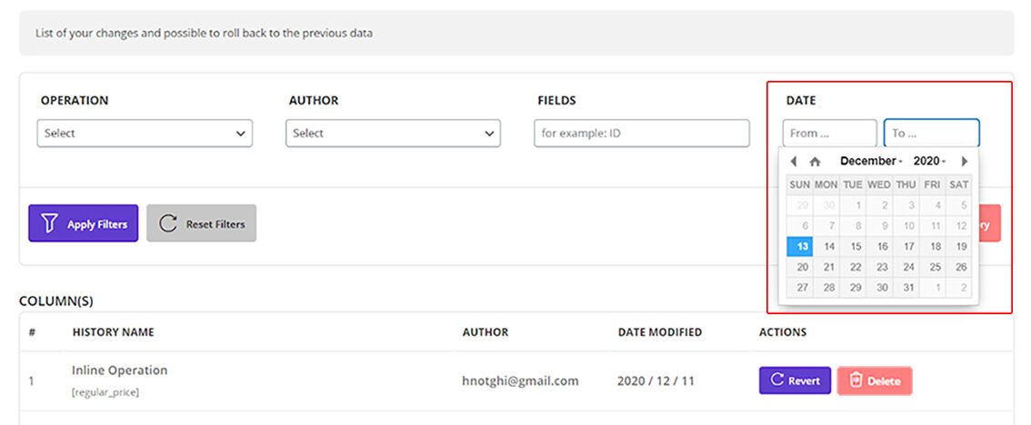The width and height of the screenshot is (1031, 425).
Task: Click the Reset Filters button
Action: [x=202, y=223]
